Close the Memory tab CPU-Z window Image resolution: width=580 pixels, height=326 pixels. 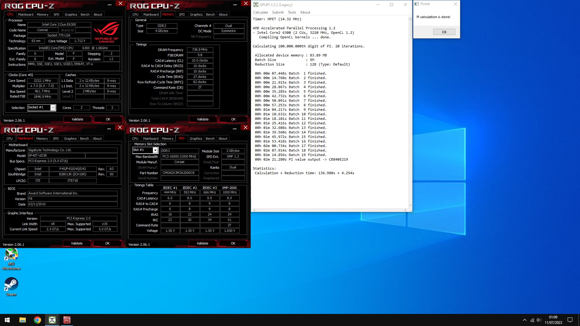pos(246,4)
